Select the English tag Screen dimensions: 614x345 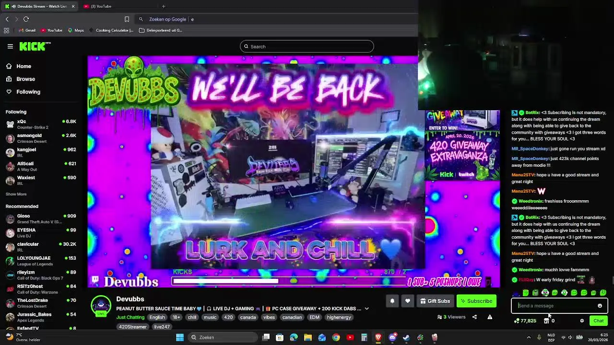coord(157,317)
